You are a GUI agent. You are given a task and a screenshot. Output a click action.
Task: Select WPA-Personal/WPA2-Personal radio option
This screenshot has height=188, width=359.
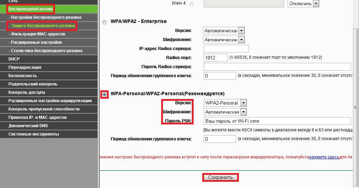pyautogui.click(x=104, y=94)
